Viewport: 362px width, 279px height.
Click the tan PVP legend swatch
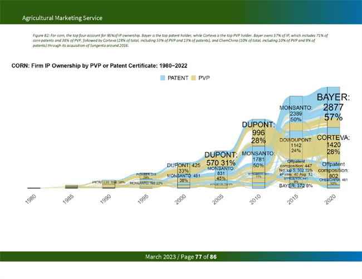point(194,79)
